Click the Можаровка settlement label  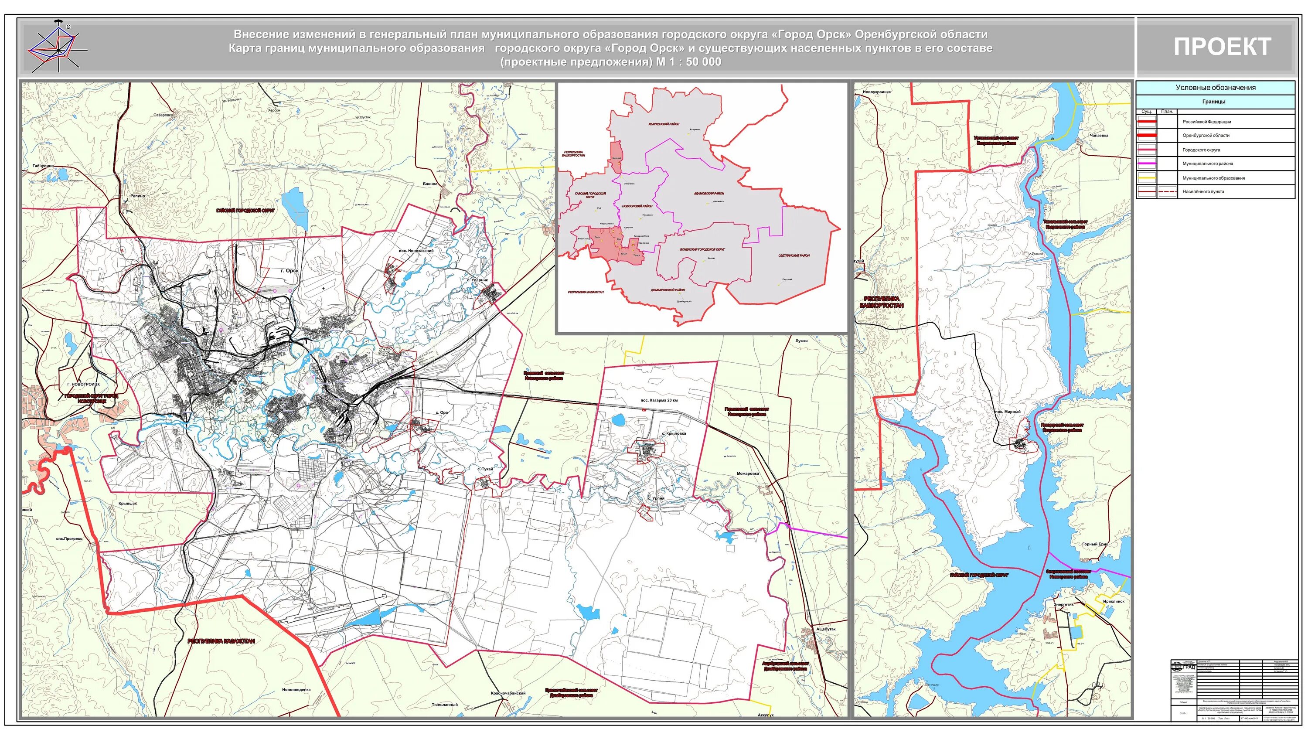pyautogui.click(x=747, y=473)
